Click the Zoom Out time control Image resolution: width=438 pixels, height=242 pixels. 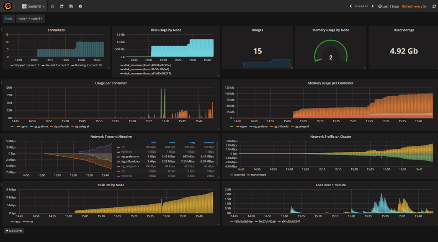pos(361,6)
